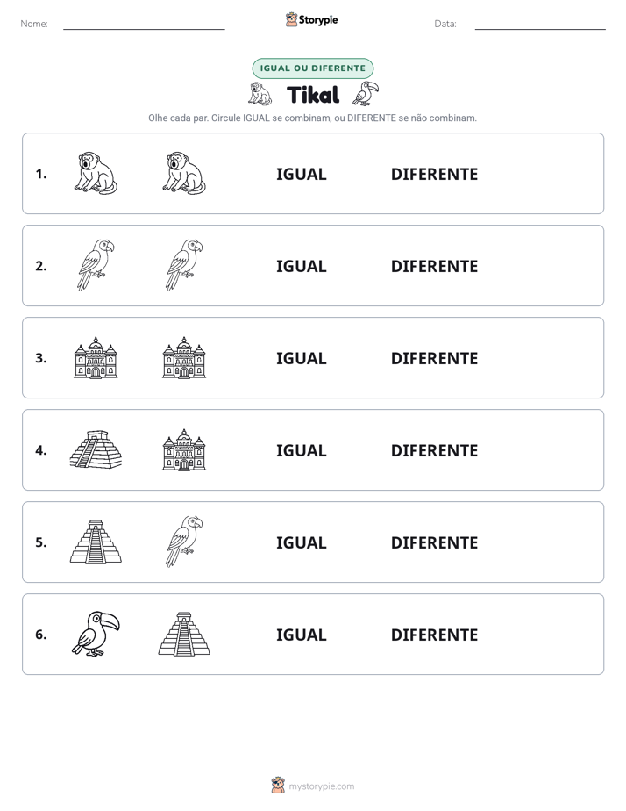Image resolution: width=626 pixels, height=811 pixels.
Task: Select IGUAL for row 1
Action: (301, 175)
